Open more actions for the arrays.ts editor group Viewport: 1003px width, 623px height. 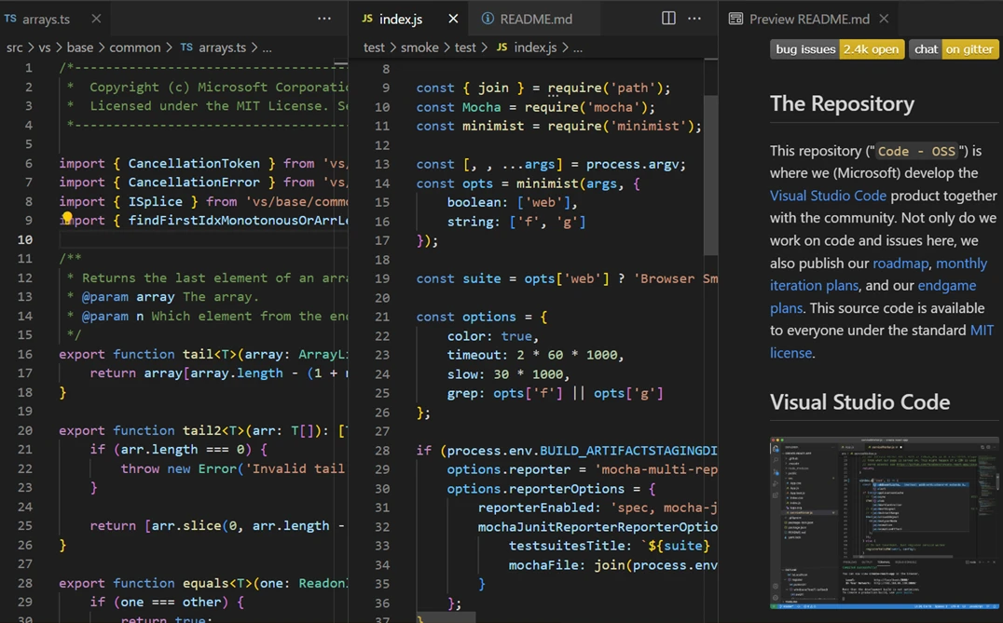(323, 18)
